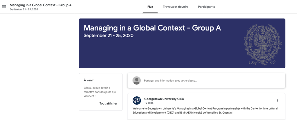Viewport: 297px width, 120px height.
Task: Open the hamburger main menu
Action: 4,7
